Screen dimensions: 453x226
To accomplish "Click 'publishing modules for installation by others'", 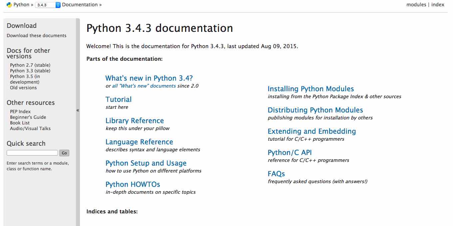I will pyautogui.click(x=320, y=118).
